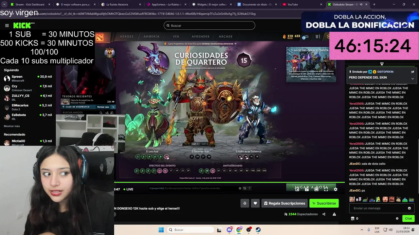Open ElMacarius channel in the sidebar
Viewport: 419px width, 235px height.
pyautogui.click(x=28, y=107)
